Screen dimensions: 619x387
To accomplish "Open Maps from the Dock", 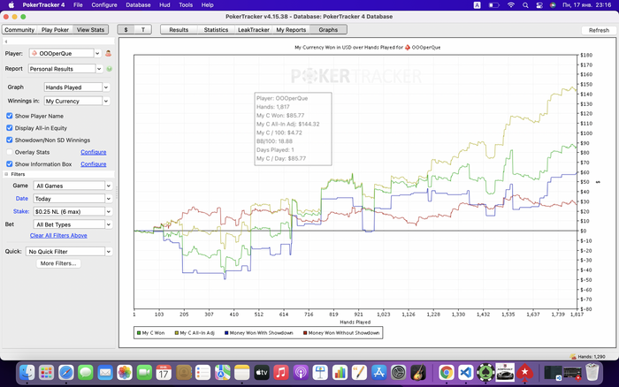I will 222,372.
